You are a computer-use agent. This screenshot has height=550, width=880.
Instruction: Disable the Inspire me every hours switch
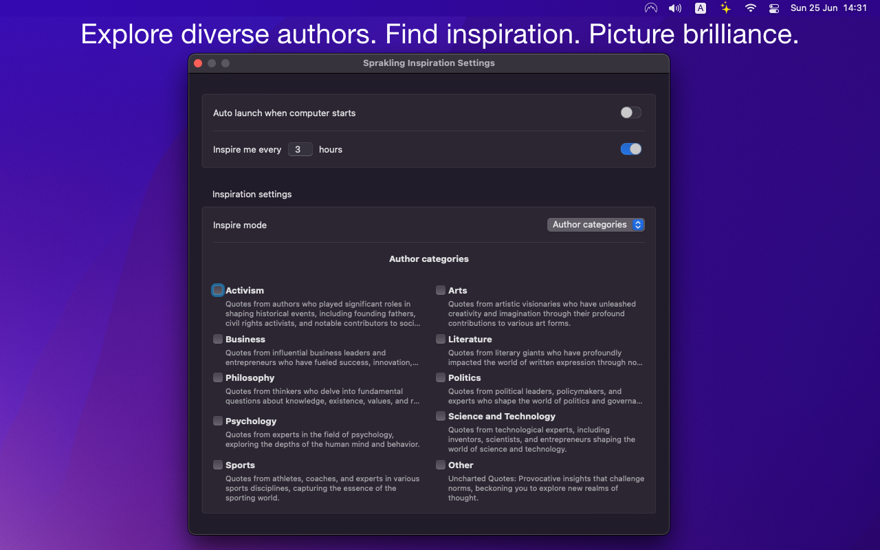coord(631,149)
